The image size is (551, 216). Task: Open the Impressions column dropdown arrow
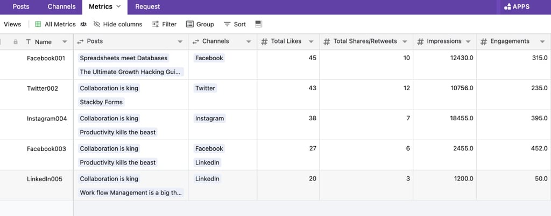coord(468,42)
